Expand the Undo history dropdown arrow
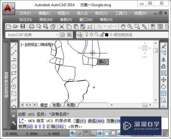Image resolution: width=171 pixels, height=139 pixels. coord(105,27)
